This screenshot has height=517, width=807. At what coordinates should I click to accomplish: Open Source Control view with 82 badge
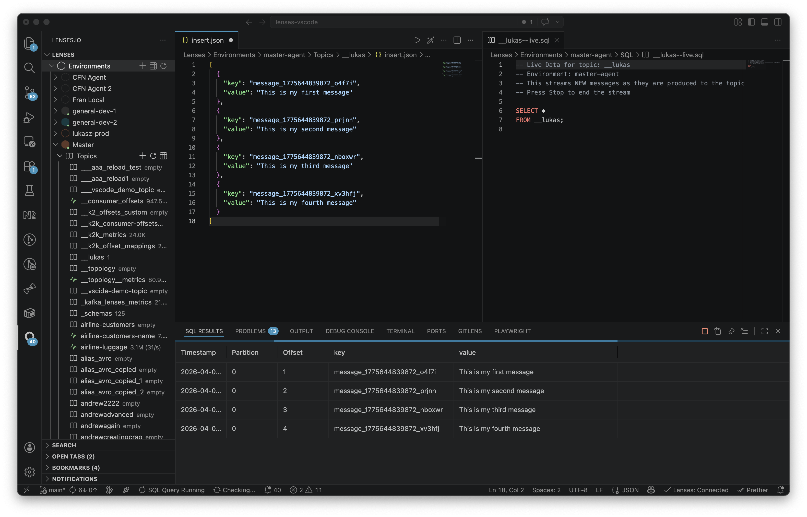click(30, 93)
